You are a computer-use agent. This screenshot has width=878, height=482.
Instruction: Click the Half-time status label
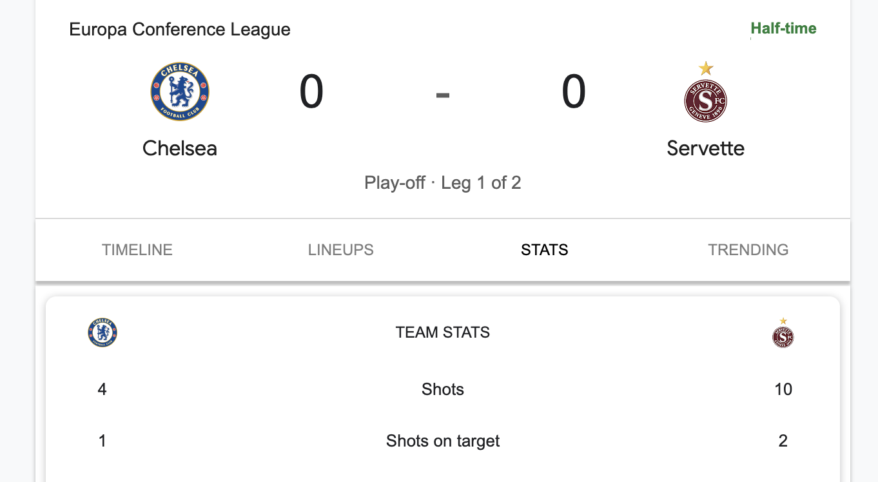click(784, 28)
